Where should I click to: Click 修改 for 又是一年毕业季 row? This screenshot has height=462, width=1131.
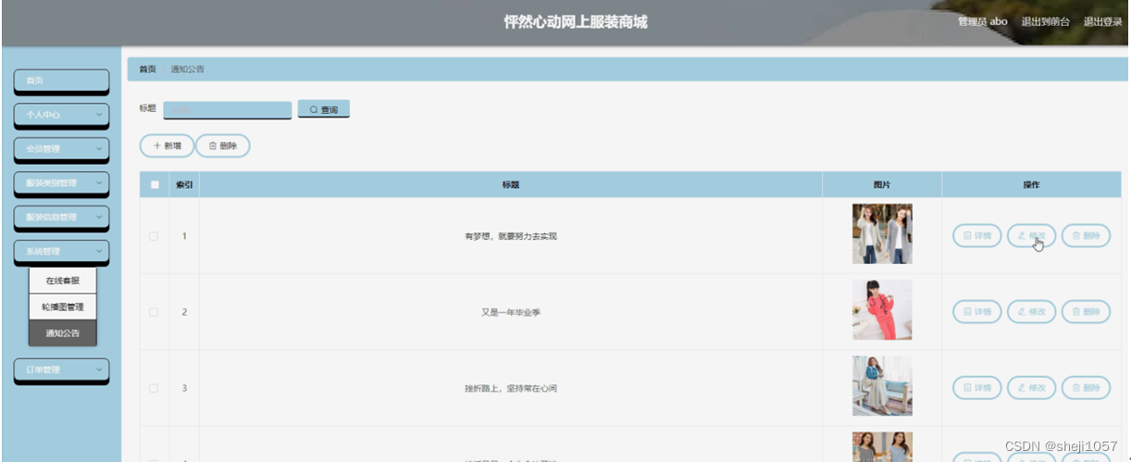coord(1031,312)
